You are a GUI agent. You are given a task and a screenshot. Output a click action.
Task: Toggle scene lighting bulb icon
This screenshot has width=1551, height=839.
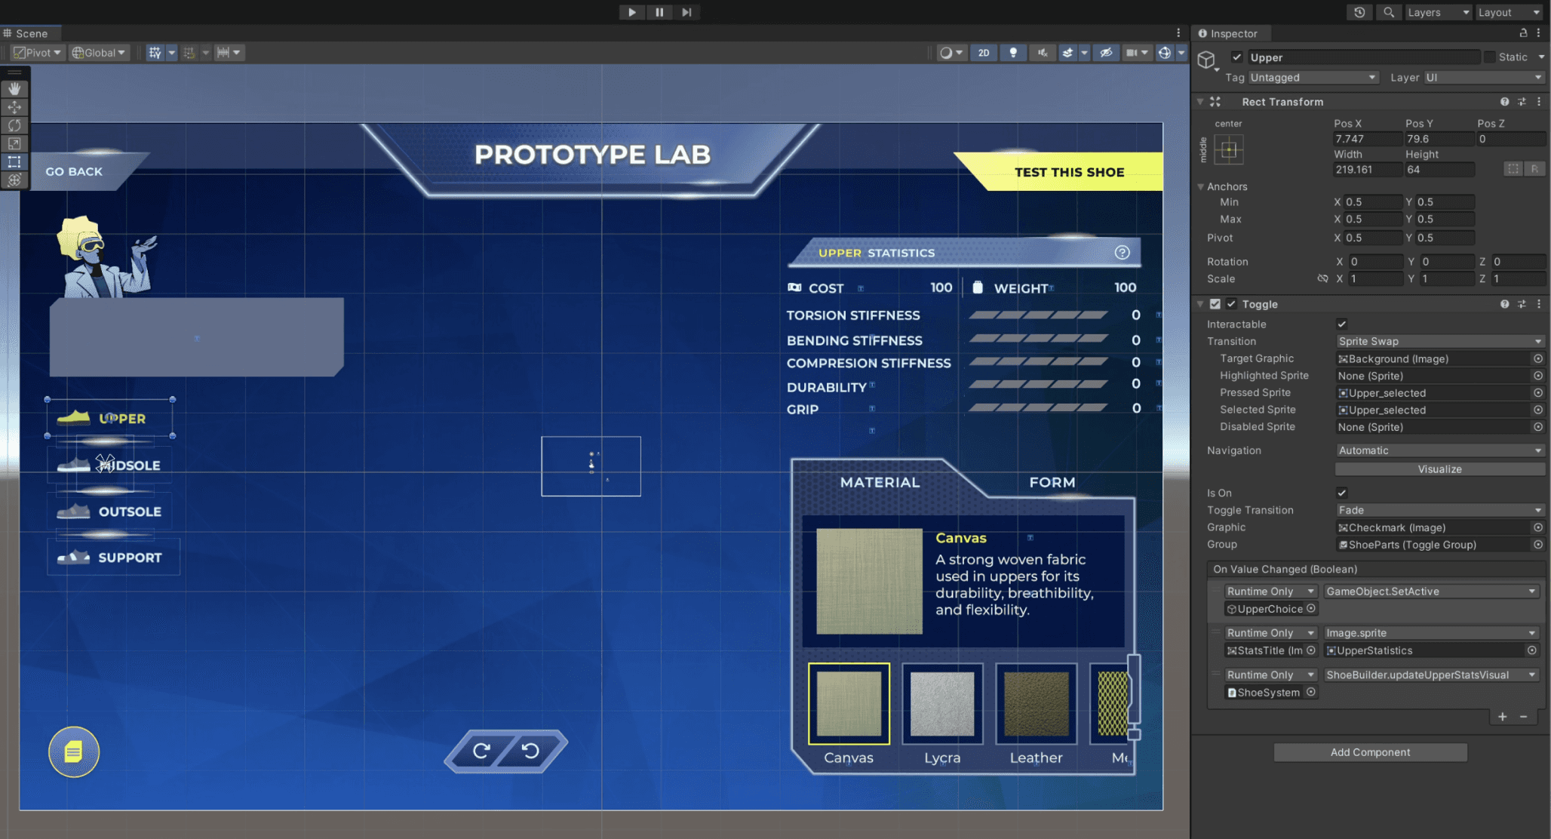coord(1013,53)
